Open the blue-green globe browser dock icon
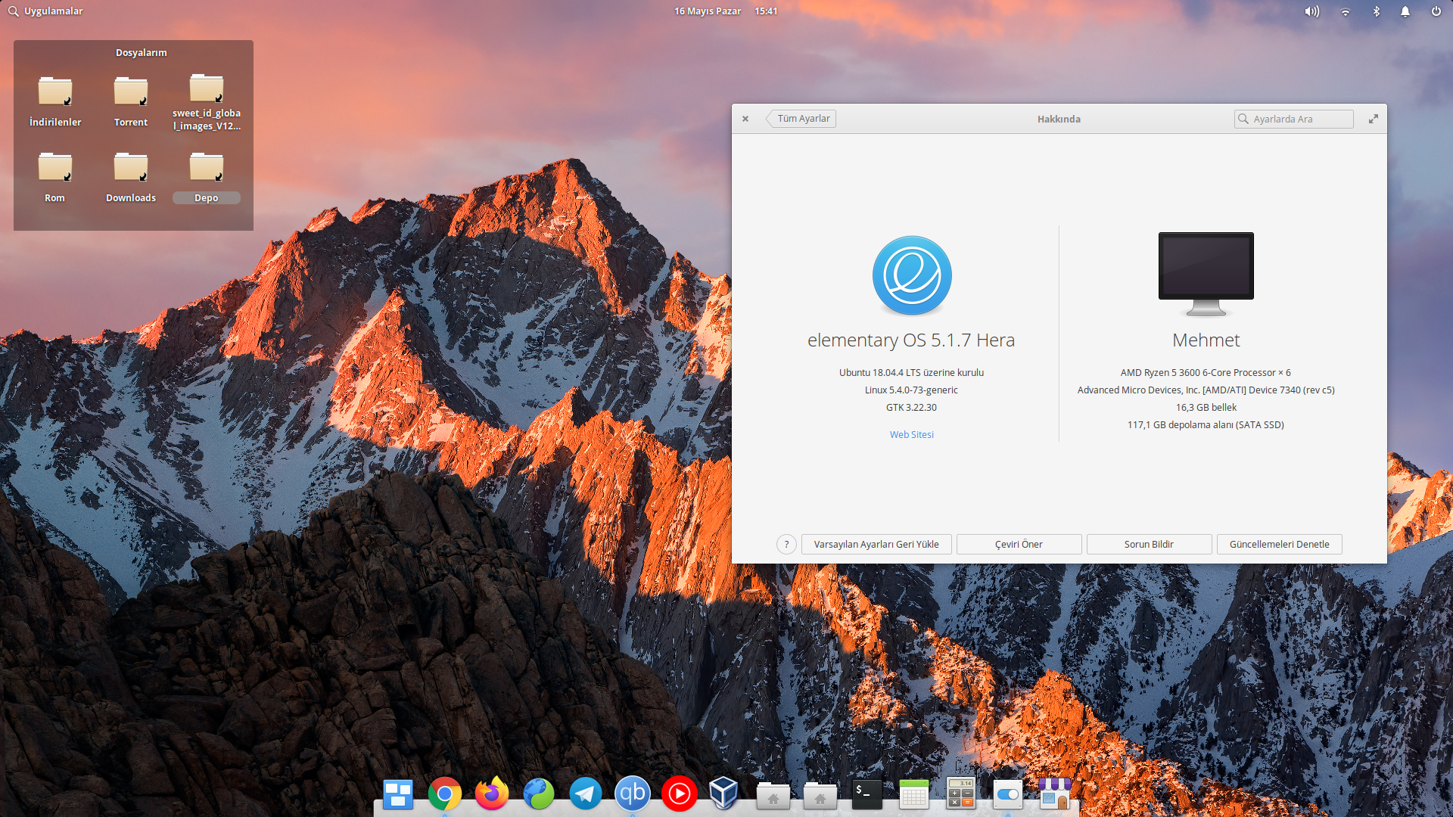Viewport: 1453px width, 817px height. click(539, 794)
